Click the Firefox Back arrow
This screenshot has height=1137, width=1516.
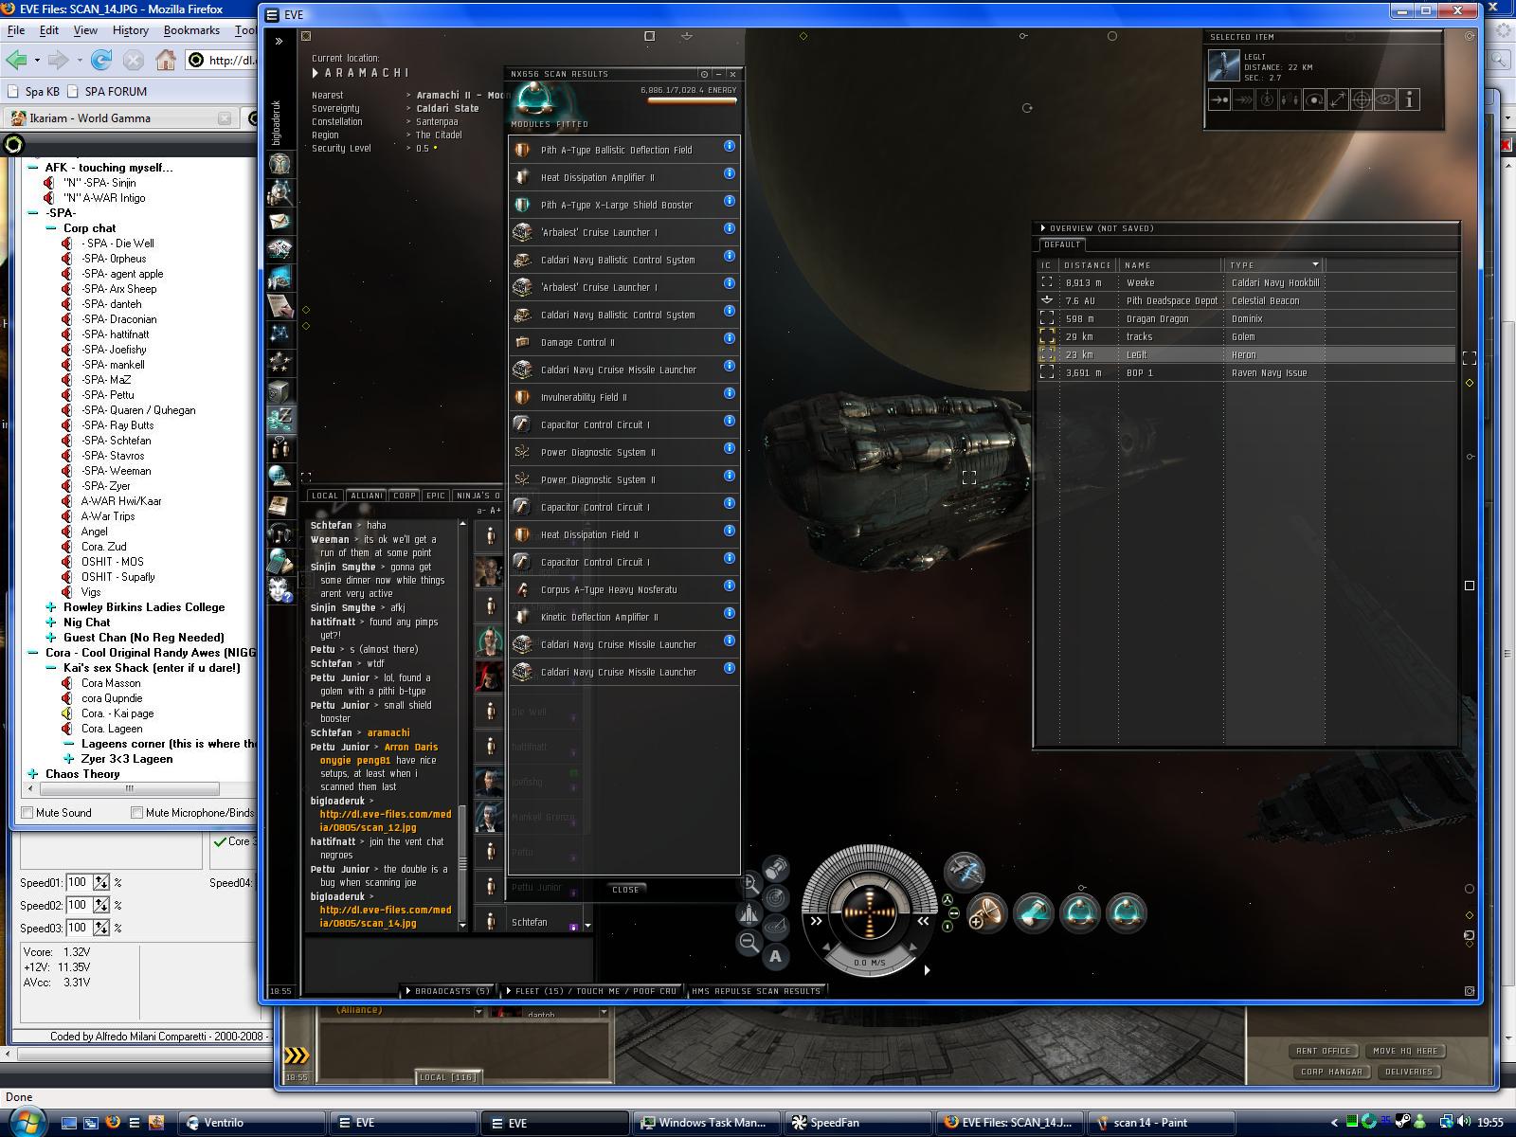click(x=16, y=60)
